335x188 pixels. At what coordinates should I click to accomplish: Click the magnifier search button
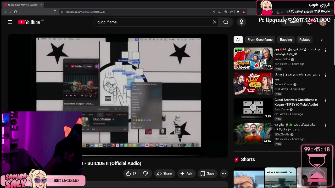(x=226, y=22)
